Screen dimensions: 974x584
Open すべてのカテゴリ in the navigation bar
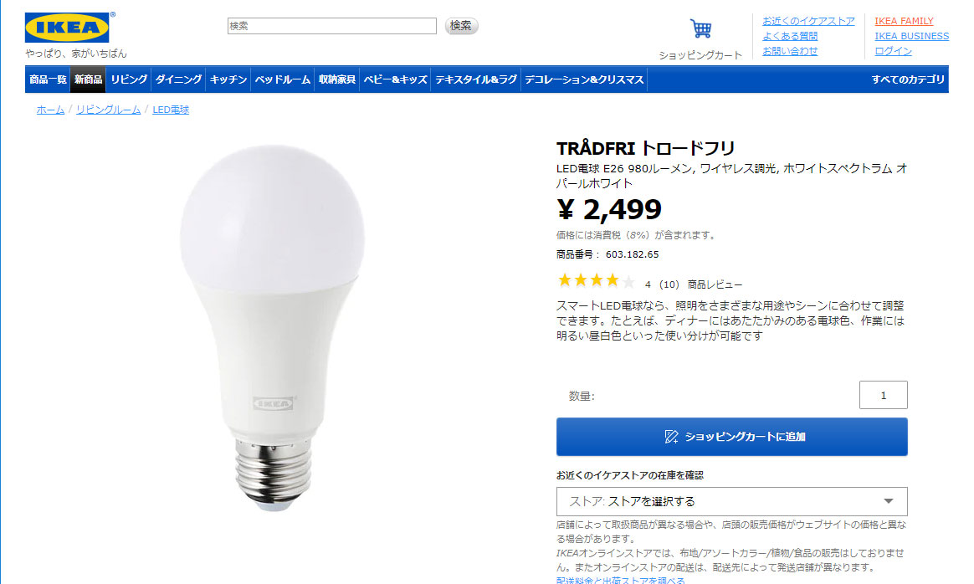(x=908, y=79)
